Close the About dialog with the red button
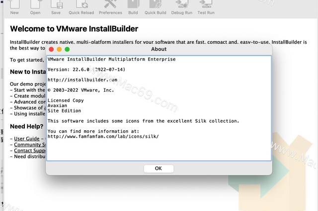 pyautogui.click(x=51, y=49)
